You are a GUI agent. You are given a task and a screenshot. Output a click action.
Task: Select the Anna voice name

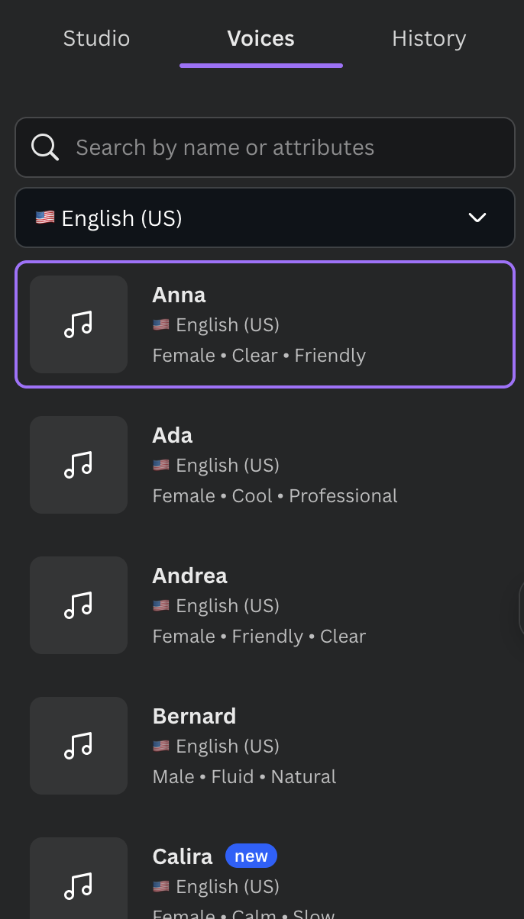click(x=179, y=295)
